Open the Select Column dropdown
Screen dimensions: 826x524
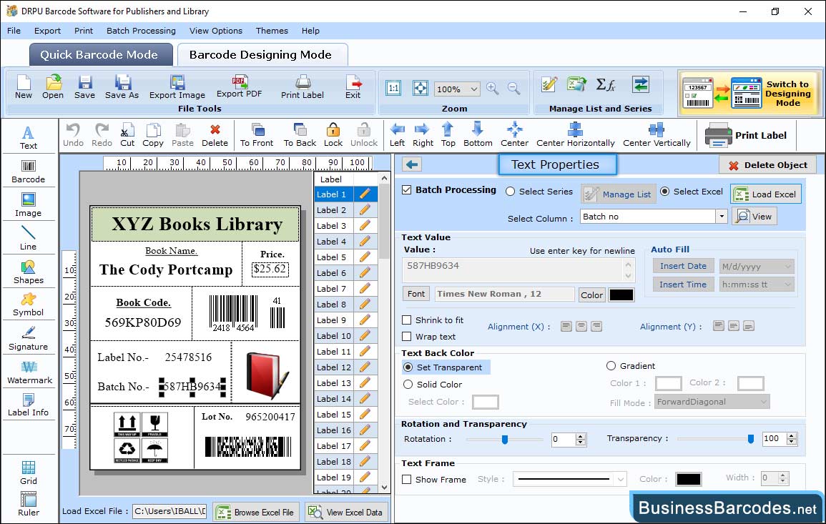click(721, 217)
